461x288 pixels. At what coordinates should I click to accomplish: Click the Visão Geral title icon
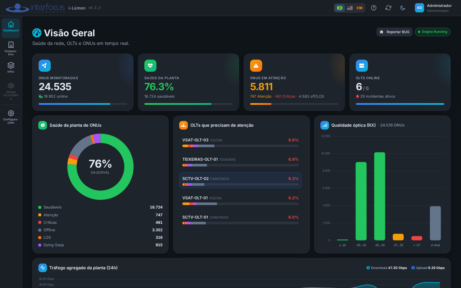tap(37, 33)
